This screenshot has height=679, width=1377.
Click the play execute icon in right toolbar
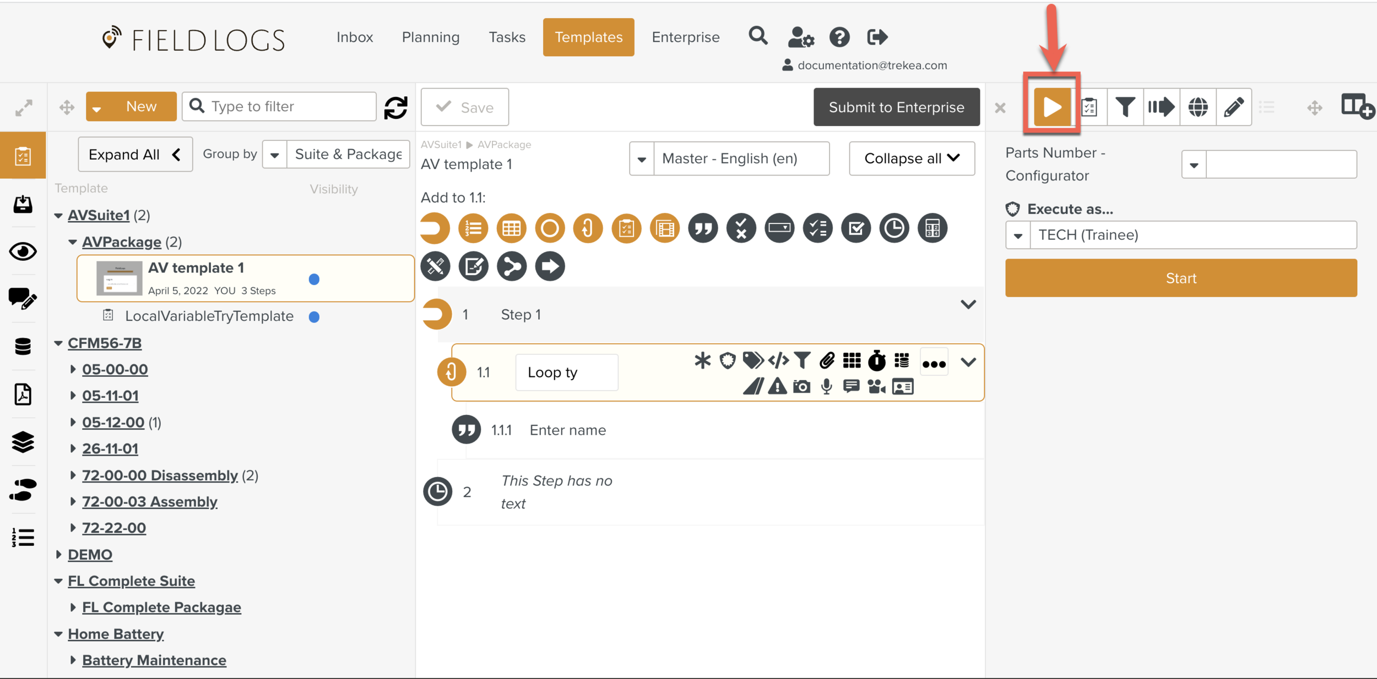tap(1051, 107)
